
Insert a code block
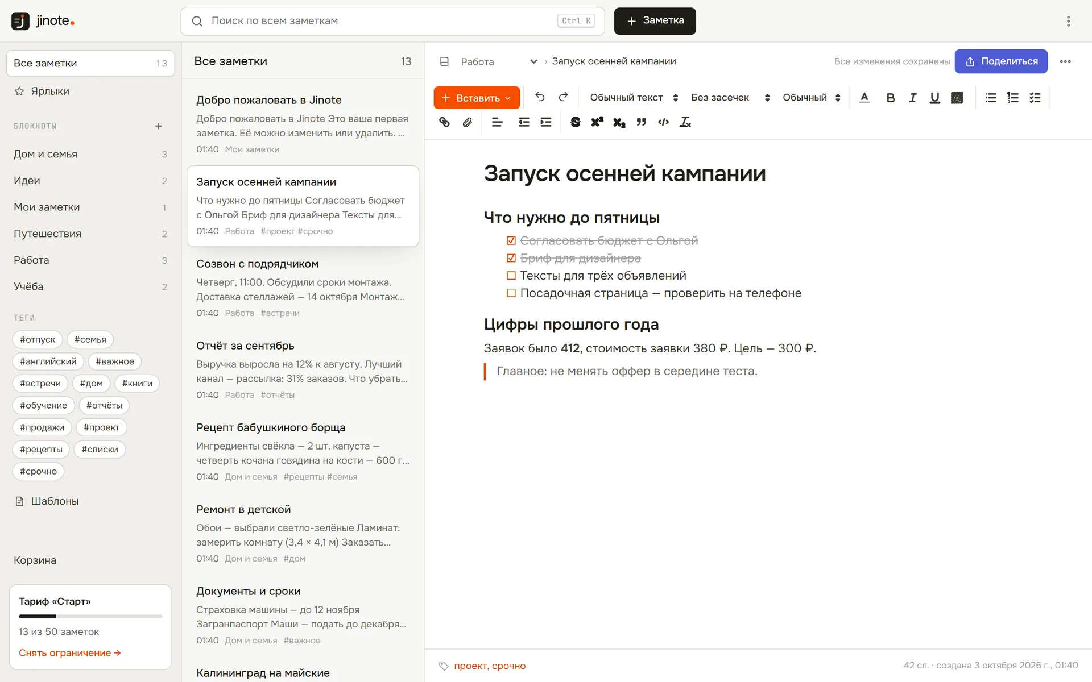[663, 122]
